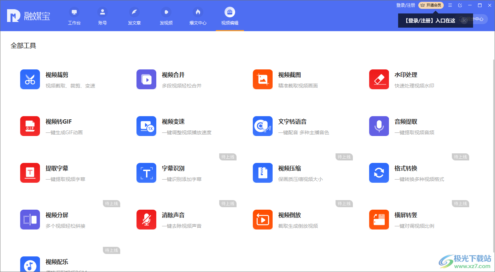The image size is (495, 272).
Task: Click the 视频配乐 title text
Action: coord(57,262)
